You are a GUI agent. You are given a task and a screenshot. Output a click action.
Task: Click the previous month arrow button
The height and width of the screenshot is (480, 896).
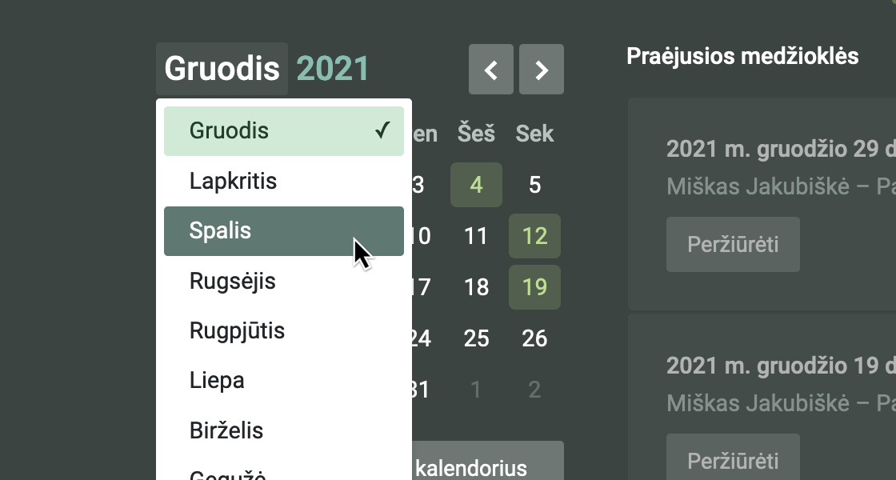point(490,70)
